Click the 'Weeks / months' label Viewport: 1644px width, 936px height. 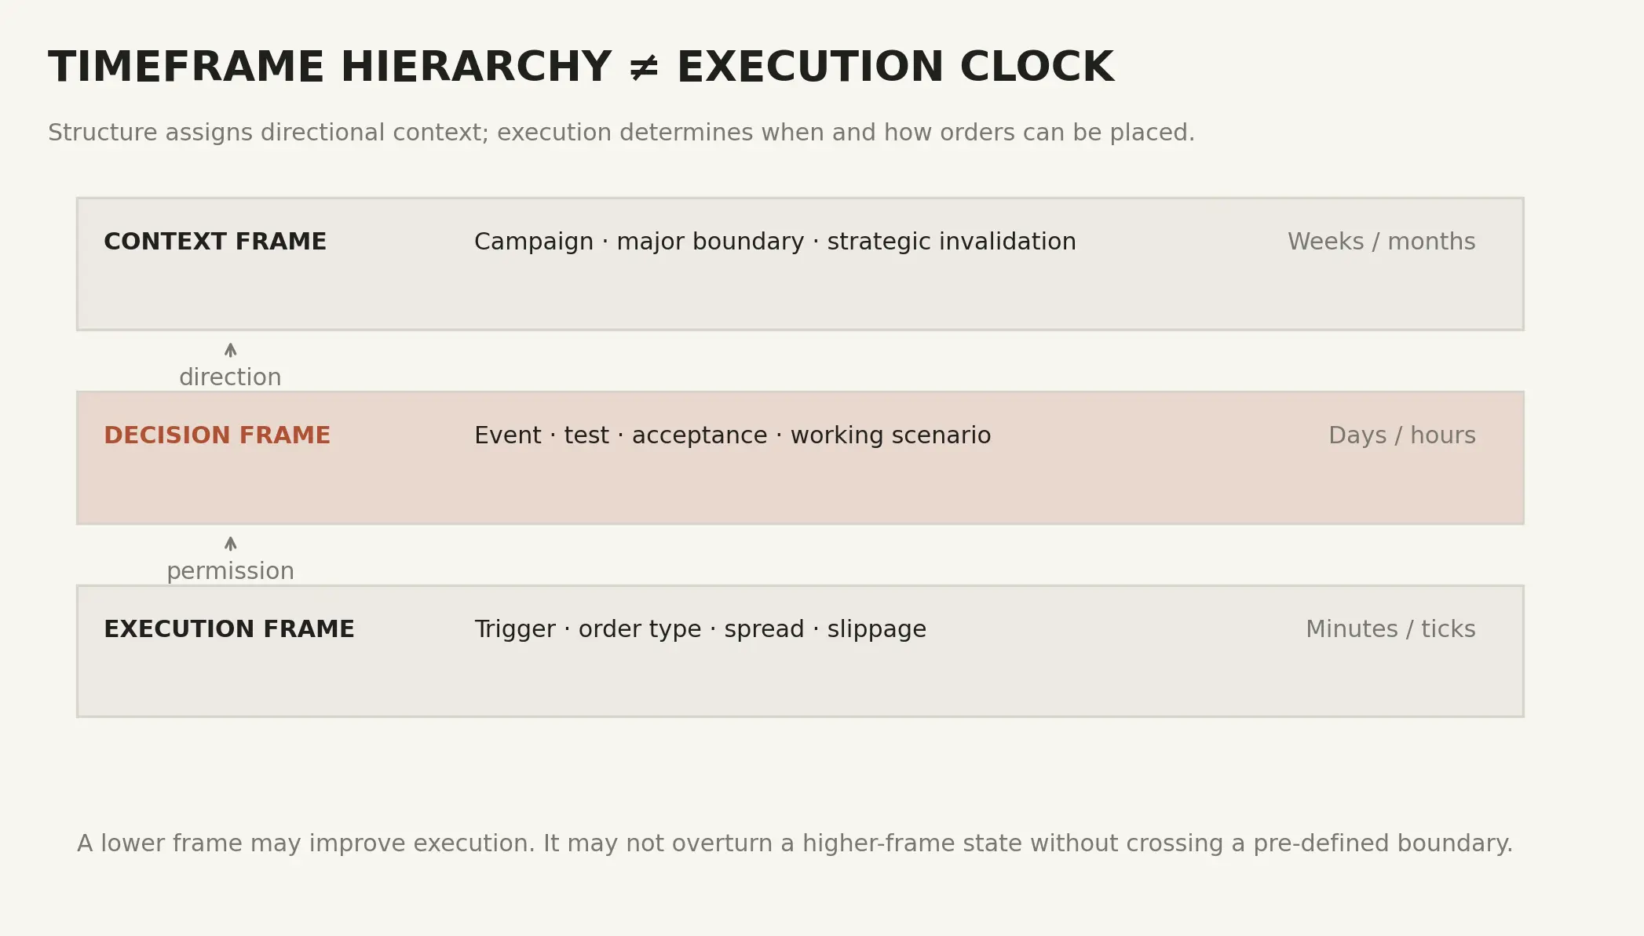(1382, 242)
